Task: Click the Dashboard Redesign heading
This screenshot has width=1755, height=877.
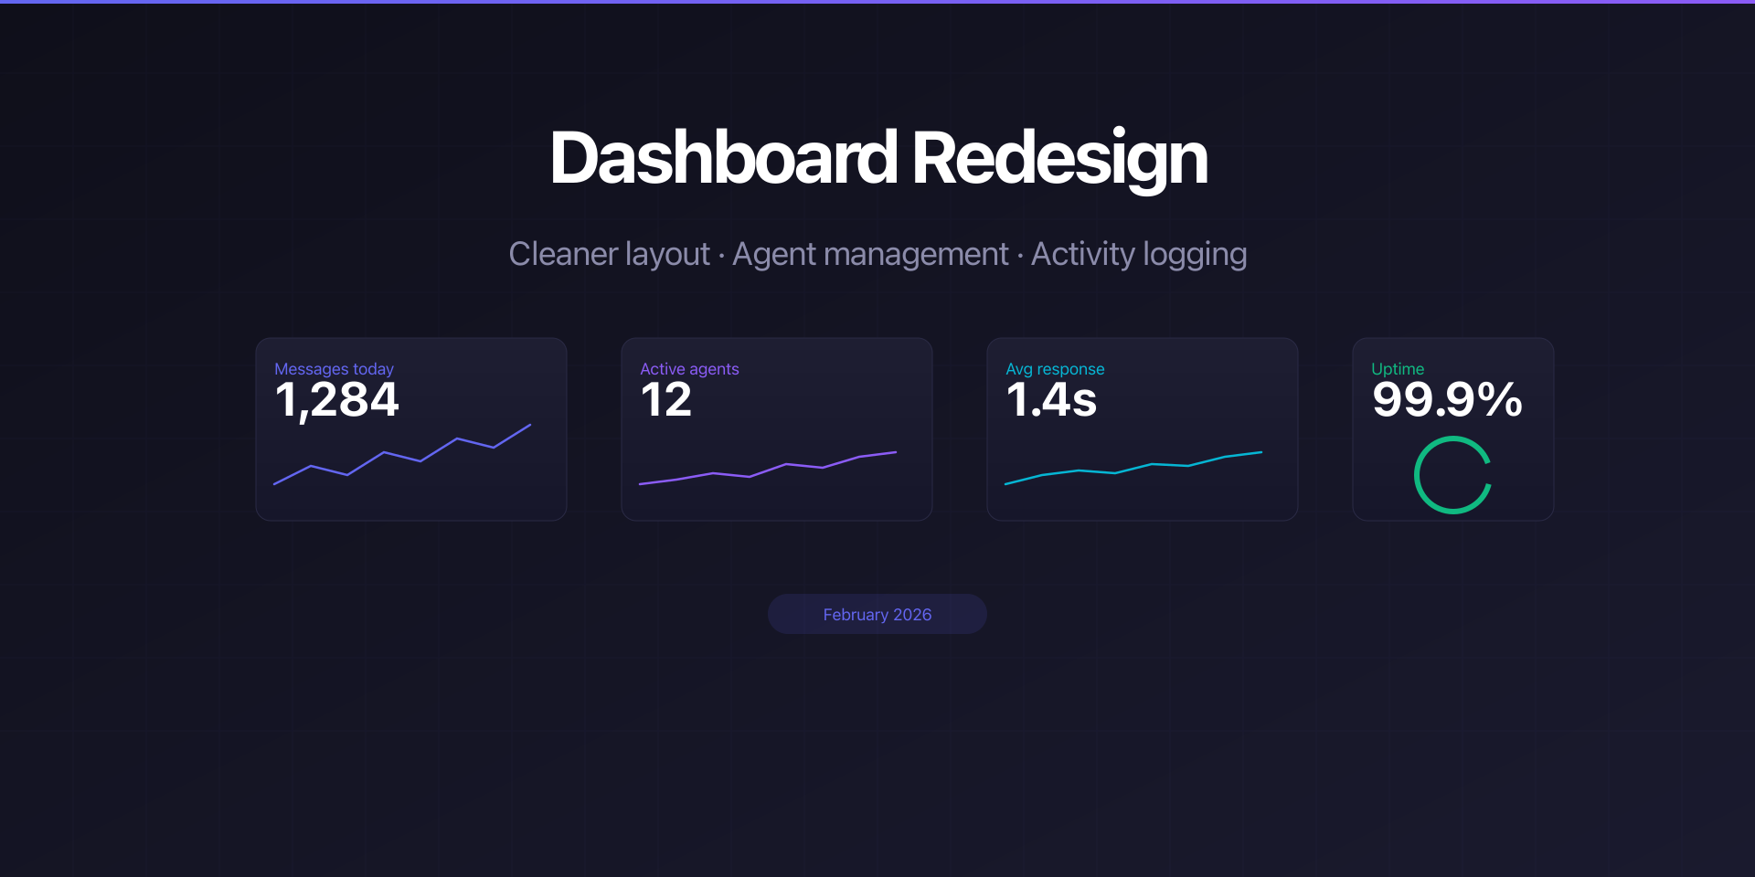Action: tap(878, 159)
